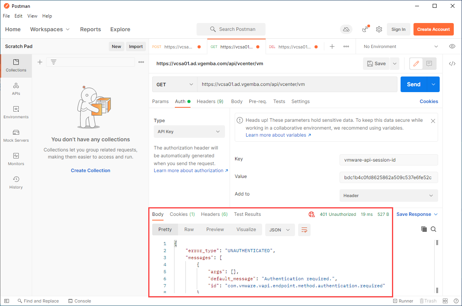Viewport: 462px width, 306px height.
Task: Dismiss the Heads up notice
Action: (433, 121)
